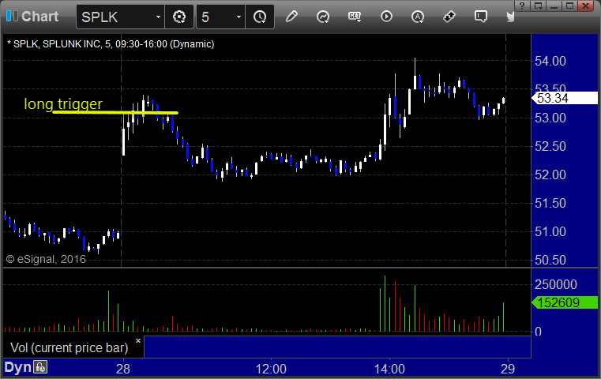Open the studies chart-line icon
The image size is (601, 379).
pos(323,17)
